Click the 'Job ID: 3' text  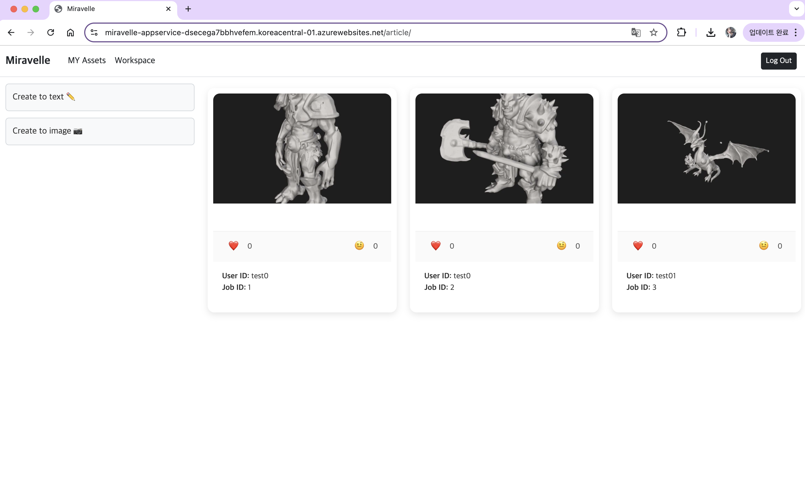[641, 287]
